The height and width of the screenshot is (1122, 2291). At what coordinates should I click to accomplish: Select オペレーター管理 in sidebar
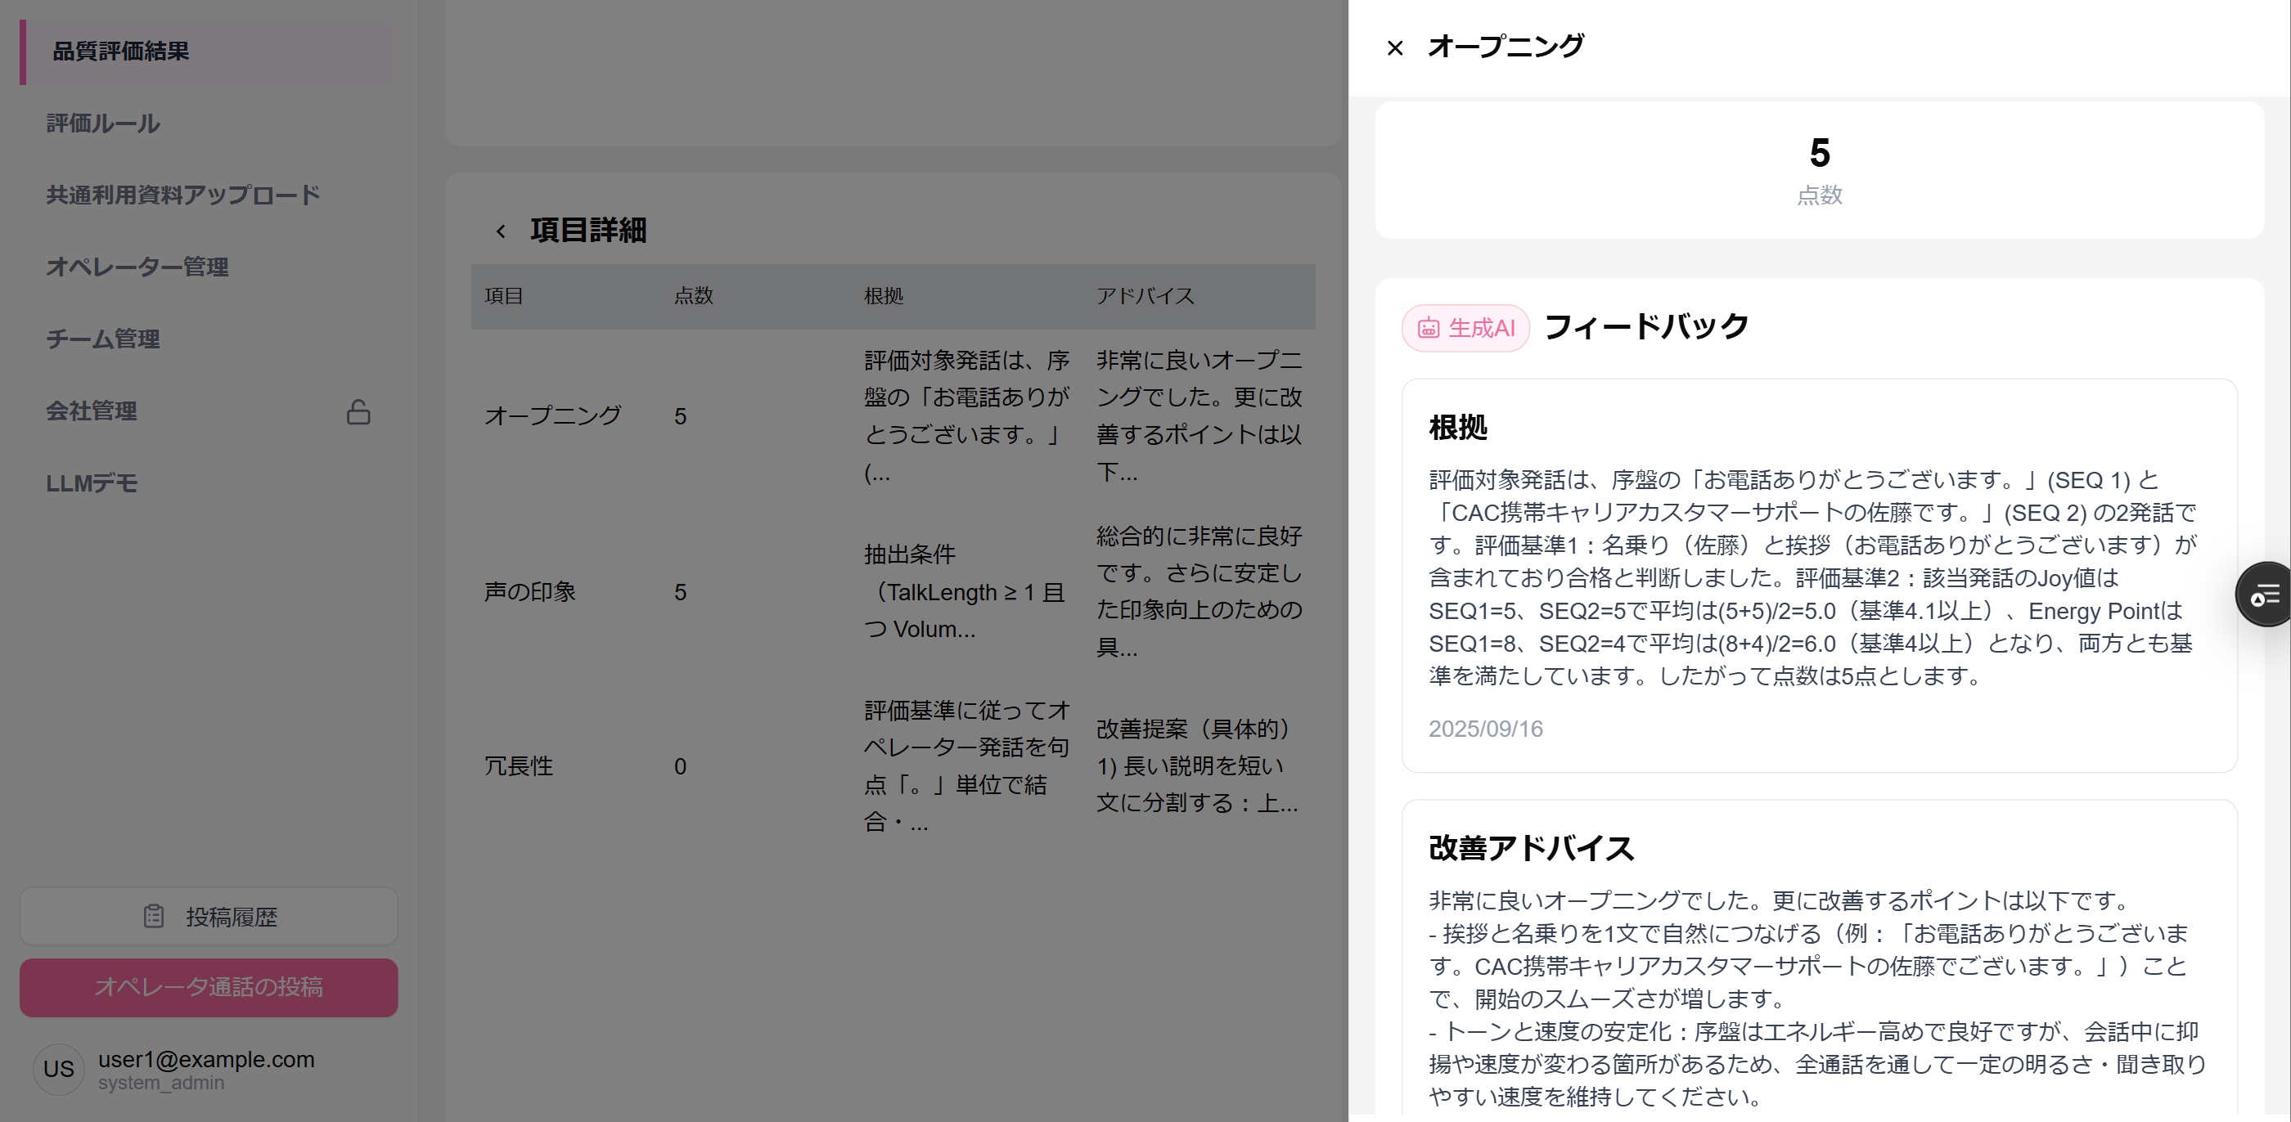click(137, 267)
